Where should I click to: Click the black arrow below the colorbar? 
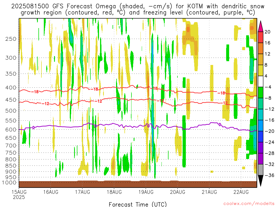click(x=260, y=181)
